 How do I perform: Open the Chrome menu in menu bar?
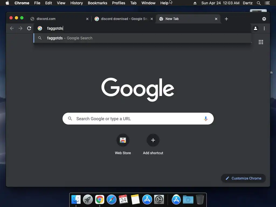[x=22, y=3]
